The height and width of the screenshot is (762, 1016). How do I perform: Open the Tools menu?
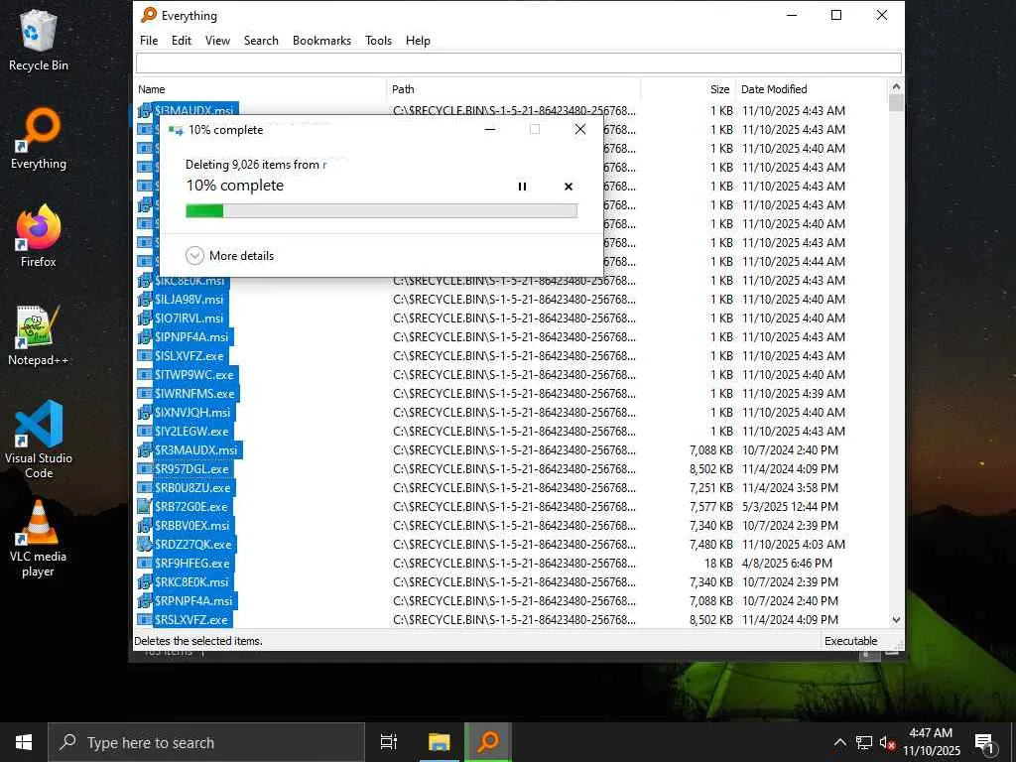[378, 40]
